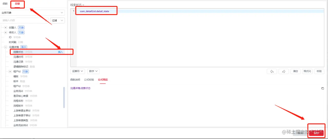Click the redo arrow icon
The height and width of the screenshot is (139, 328).
coord(284,71)
